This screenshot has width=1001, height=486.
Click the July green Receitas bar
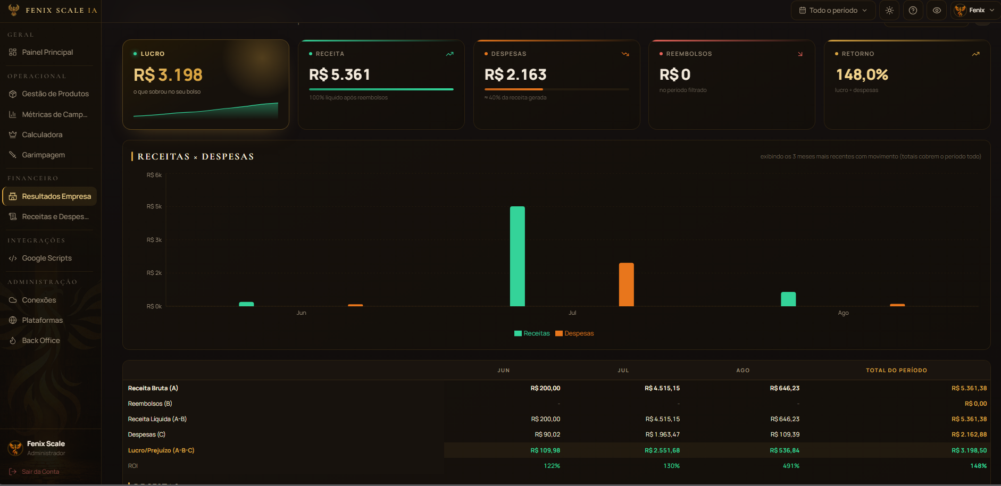pyautogui.click(x=518, y=256)
